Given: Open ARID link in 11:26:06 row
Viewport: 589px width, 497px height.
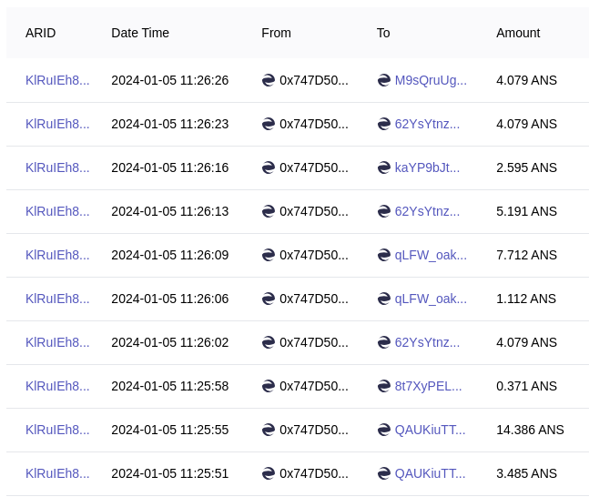Looking at the screenshot, I should tap(57, 299).
